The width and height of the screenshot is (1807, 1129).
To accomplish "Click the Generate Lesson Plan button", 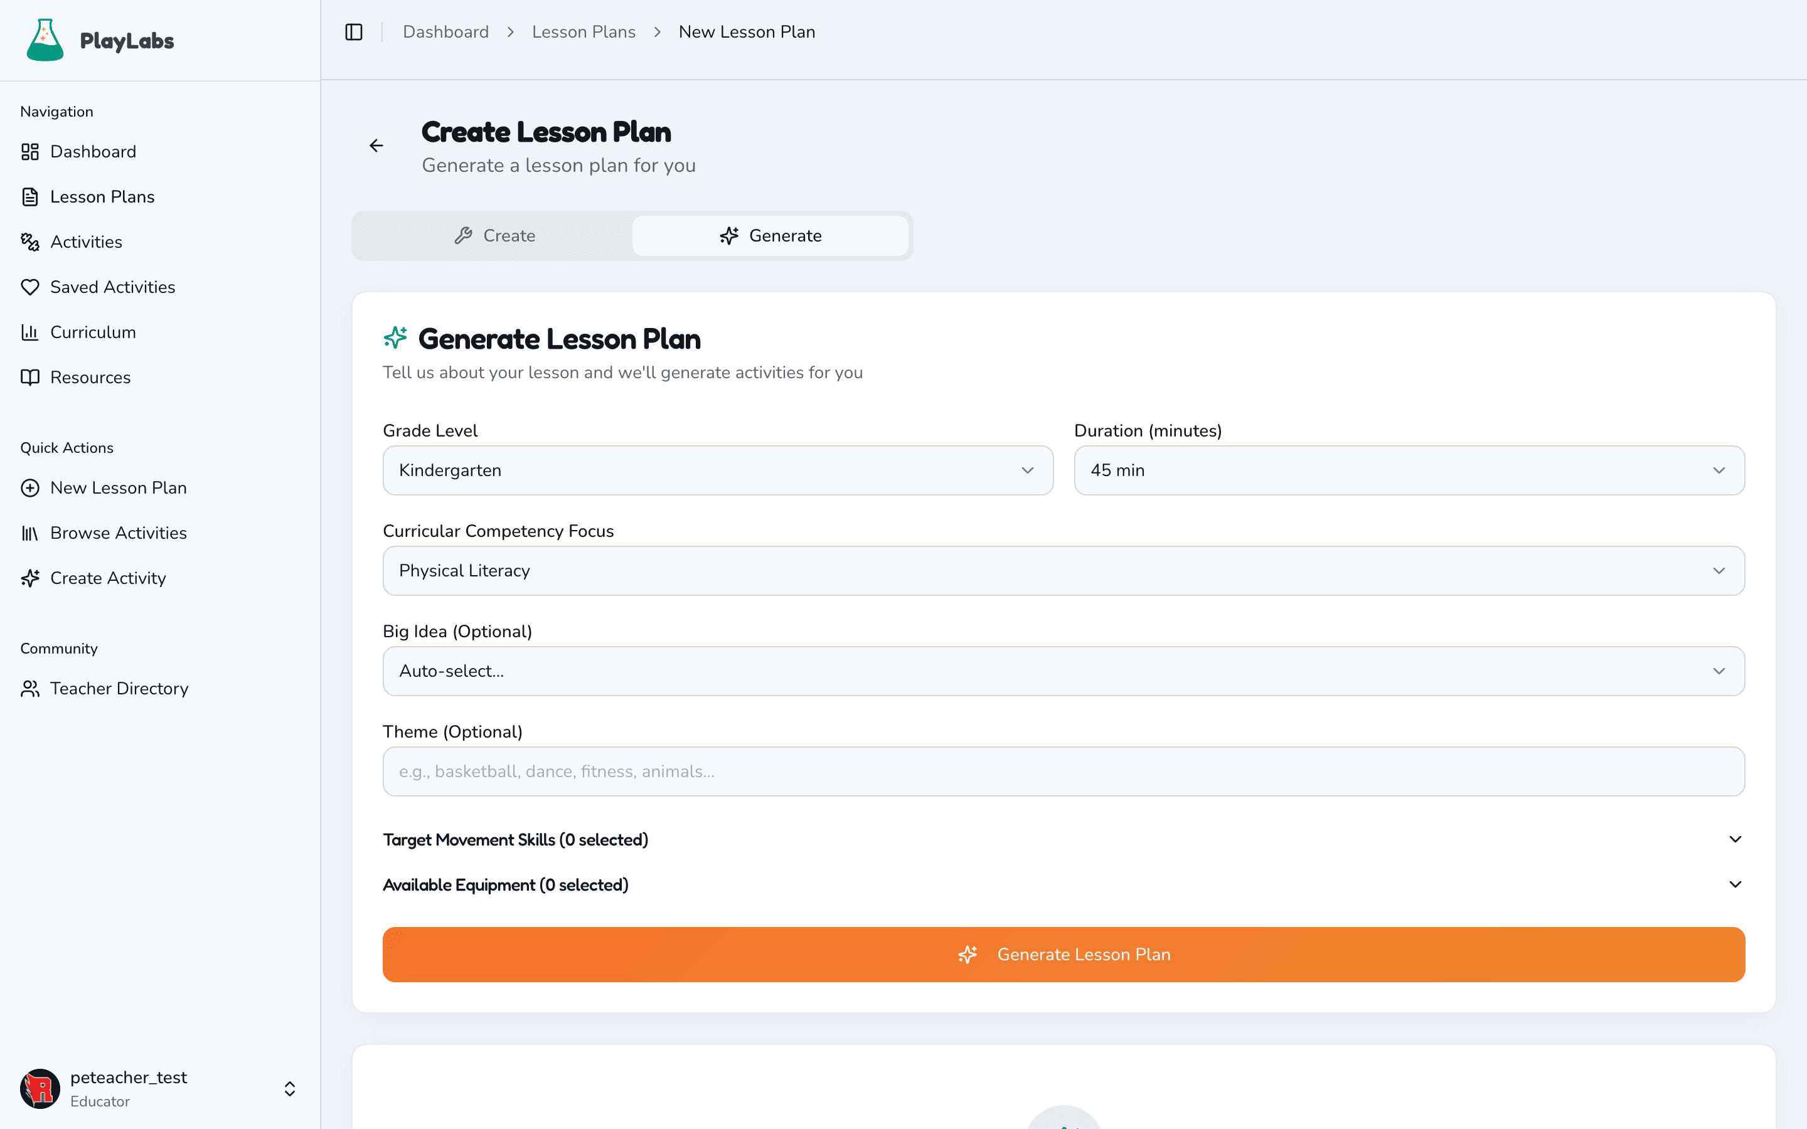I will (x=1063, y=954).
